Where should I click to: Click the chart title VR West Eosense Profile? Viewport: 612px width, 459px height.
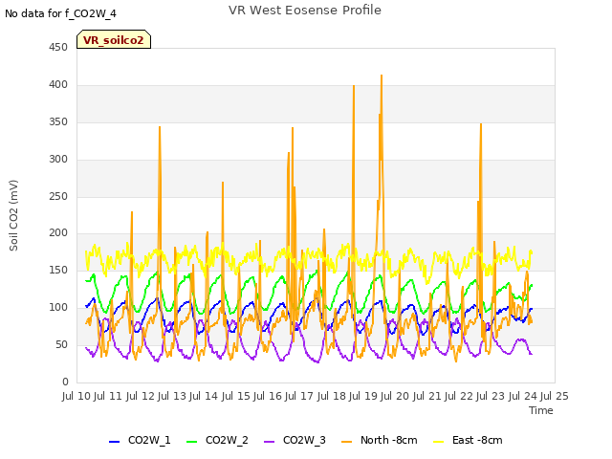pos(305,11)
